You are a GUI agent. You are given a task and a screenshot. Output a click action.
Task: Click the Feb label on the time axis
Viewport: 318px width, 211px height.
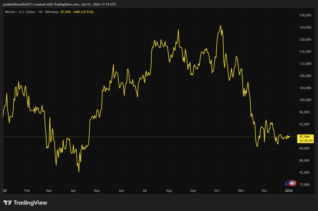click(x=27, y=190)
